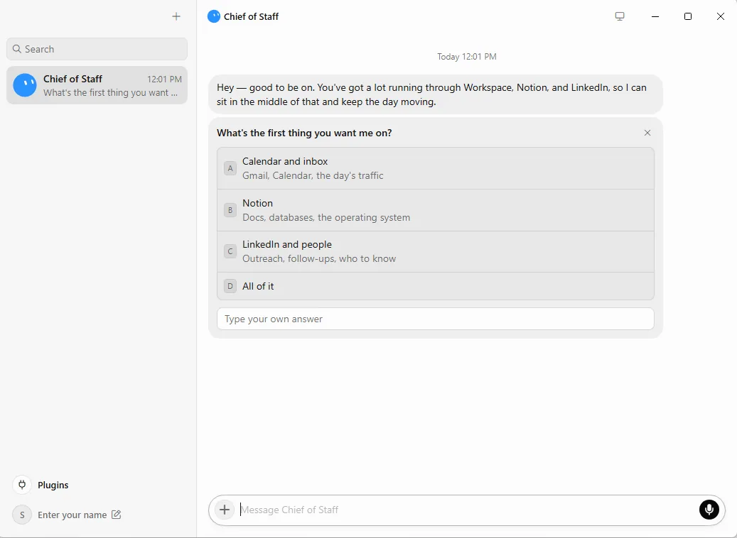Click the Today 12:01 PM timestamp
Viewport: 737px width, 538px height.
(x=467, y=56)
